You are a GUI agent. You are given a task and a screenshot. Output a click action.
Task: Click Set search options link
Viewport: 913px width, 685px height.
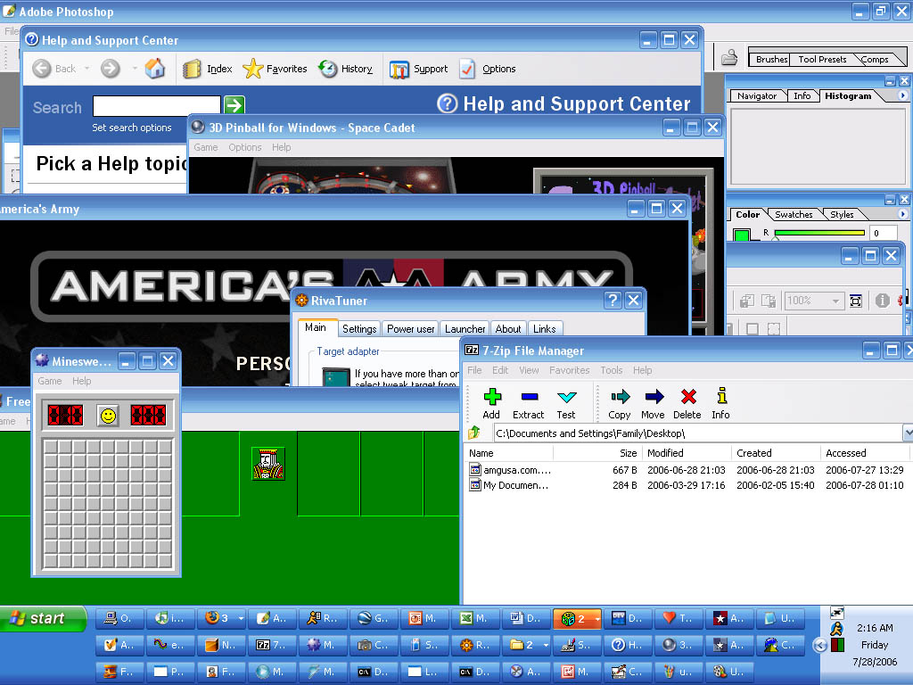coord(132,128)
